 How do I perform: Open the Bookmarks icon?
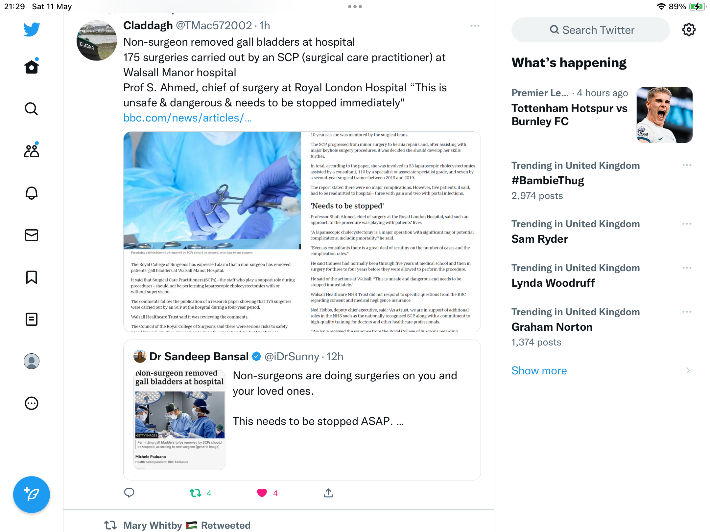pos(32,277)
